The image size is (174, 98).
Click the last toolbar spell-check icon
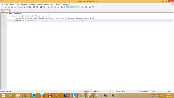tap(93, 7)
